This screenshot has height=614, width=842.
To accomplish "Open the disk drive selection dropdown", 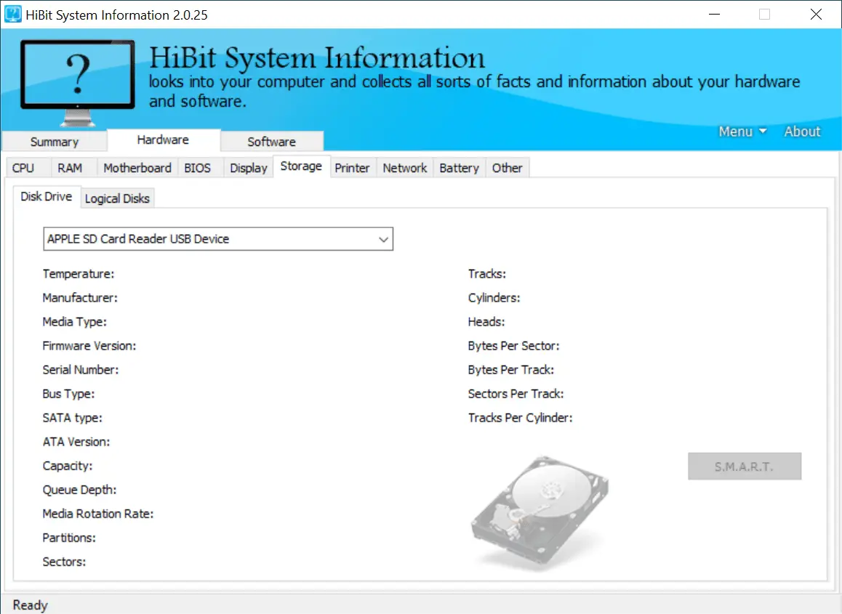I will [x=218, y=239].
